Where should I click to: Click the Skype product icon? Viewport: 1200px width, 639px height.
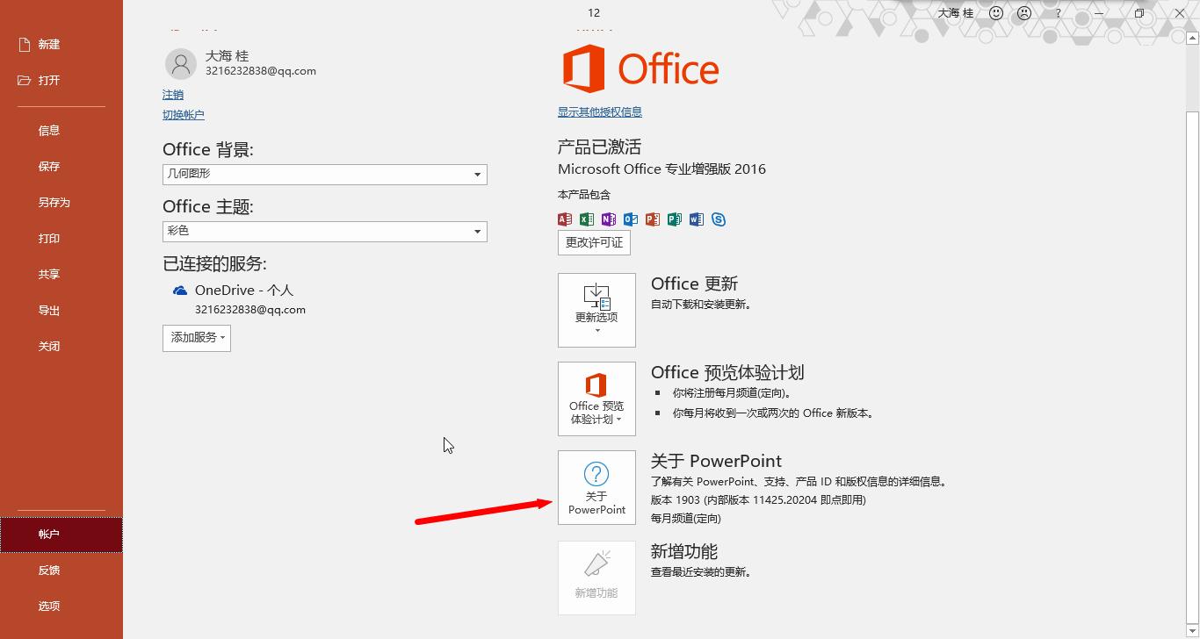tap(719, 219)
